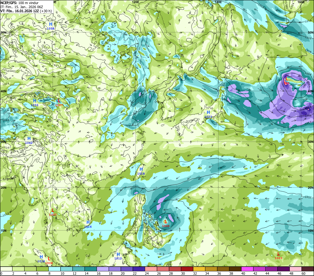
Task: Click the dark red legend swatch between 30 and 32
Action: pos(187,269)
